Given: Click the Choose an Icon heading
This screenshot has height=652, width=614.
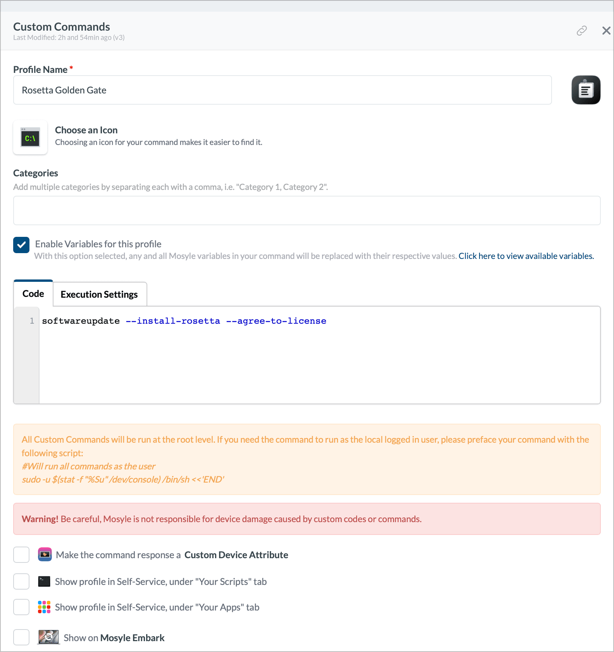Looking at the screenshot, I should point(86,130).
